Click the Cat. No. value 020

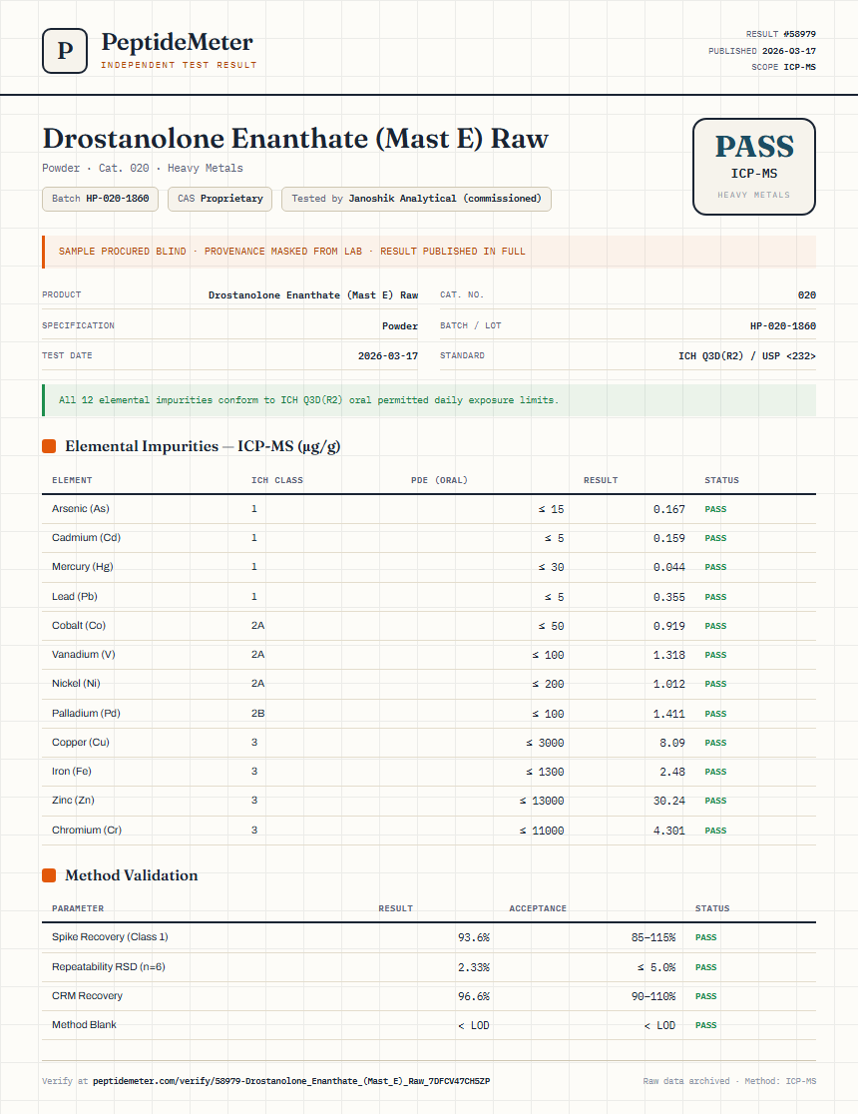point(807,294)
